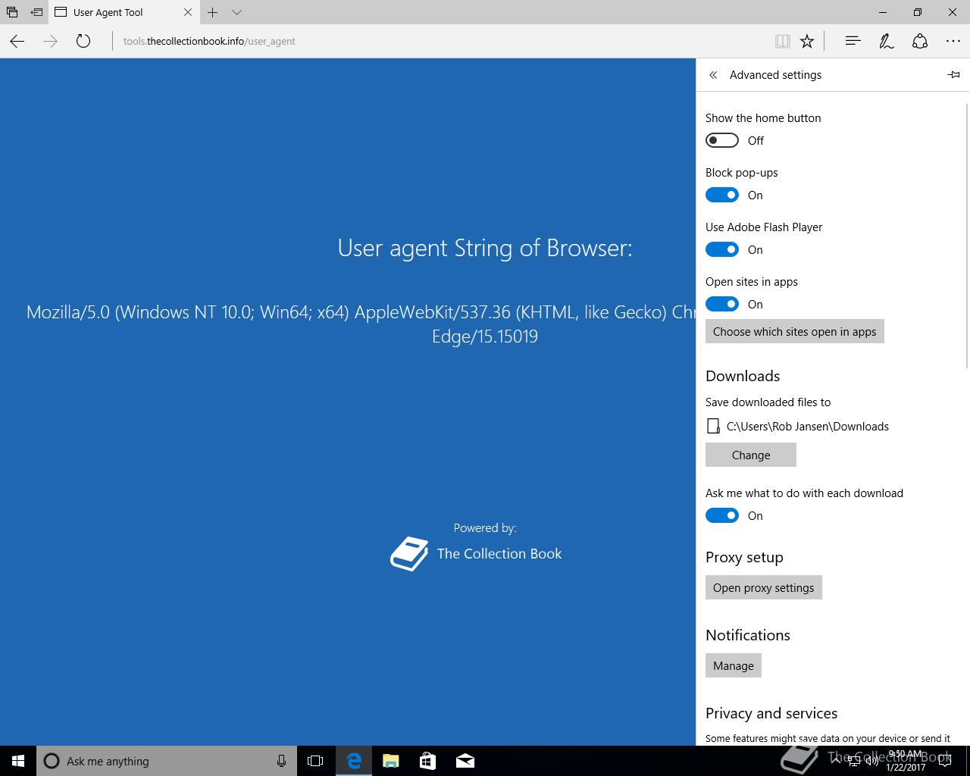Return to settings via back chevrons
970x776 pixels.
click(713, 75)
